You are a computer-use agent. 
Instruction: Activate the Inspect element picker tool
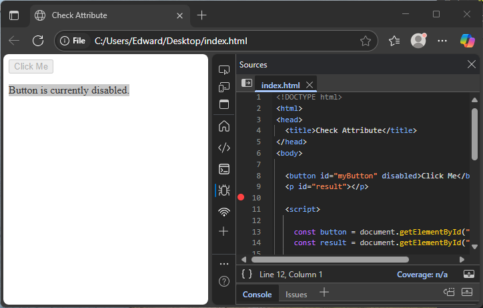[224, 70]
